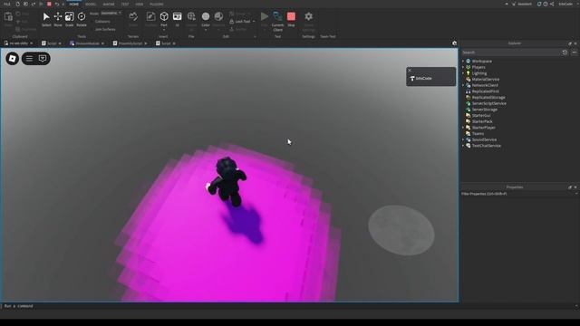The height and width of the screenshot is (326, 580).
Task: Open the Color picker icon
Action: click(x=206, y=16)
